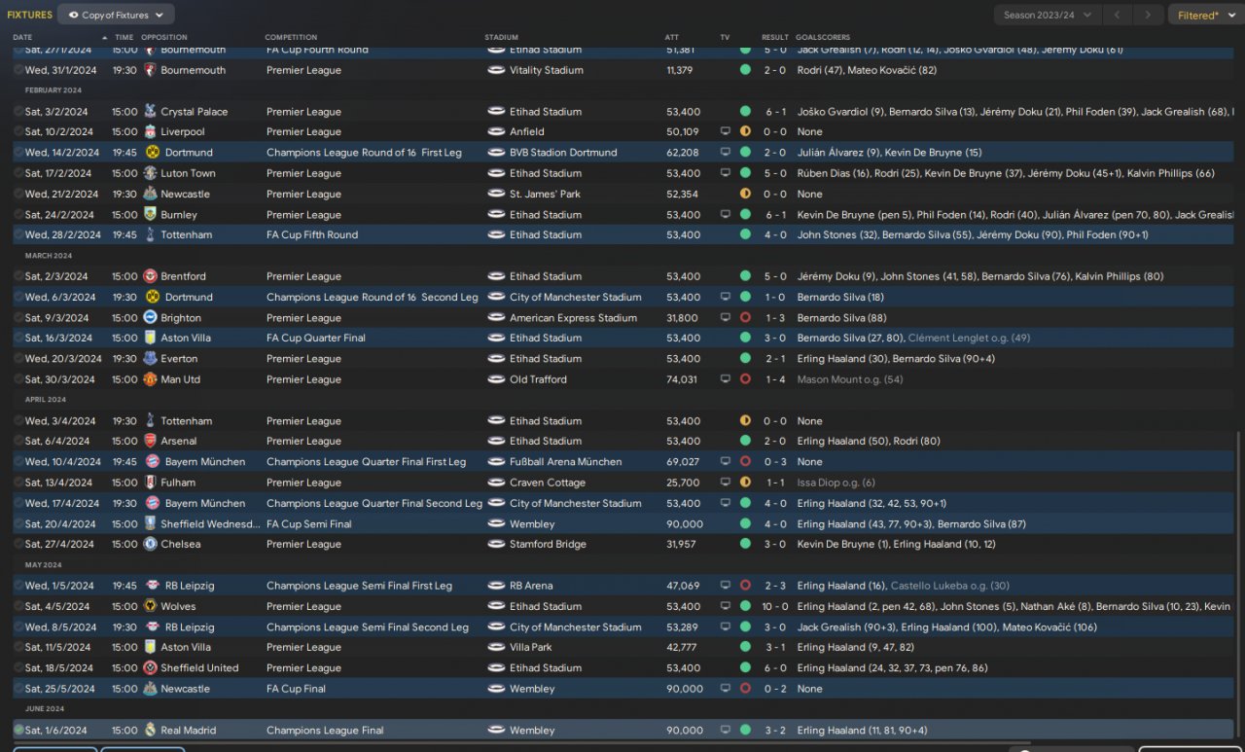Click the Crystal Palace club badge
This screenshot has height=752, width=1245.
(150, 112)
